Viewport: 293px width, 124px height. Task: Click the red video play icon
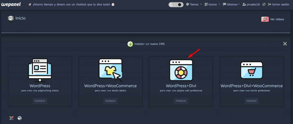coord(265,19)
